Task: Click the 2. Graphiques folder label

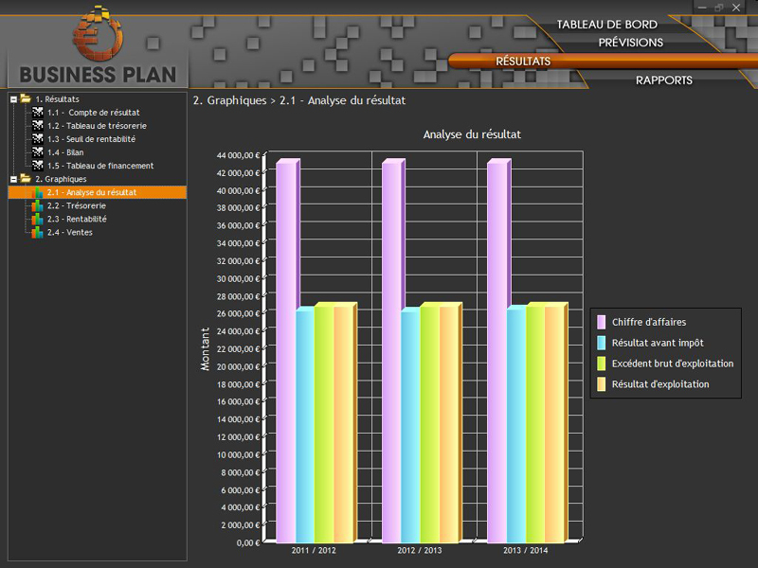Action: coord(61,179)
